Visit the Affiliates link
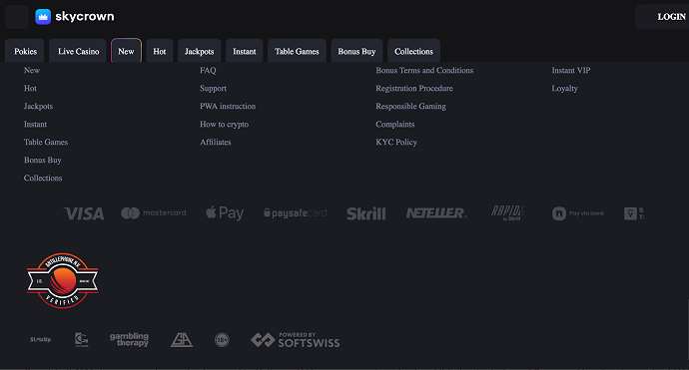This screenshot has height=370, width=689. tap(216, 143)
